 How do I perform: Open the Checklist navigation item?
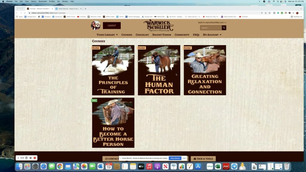142,35
